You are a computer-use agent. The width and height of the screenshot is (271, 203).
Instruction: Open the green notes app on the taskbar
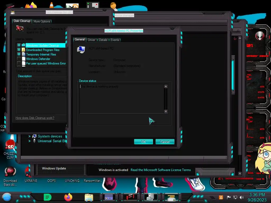(x=48, y=197)
